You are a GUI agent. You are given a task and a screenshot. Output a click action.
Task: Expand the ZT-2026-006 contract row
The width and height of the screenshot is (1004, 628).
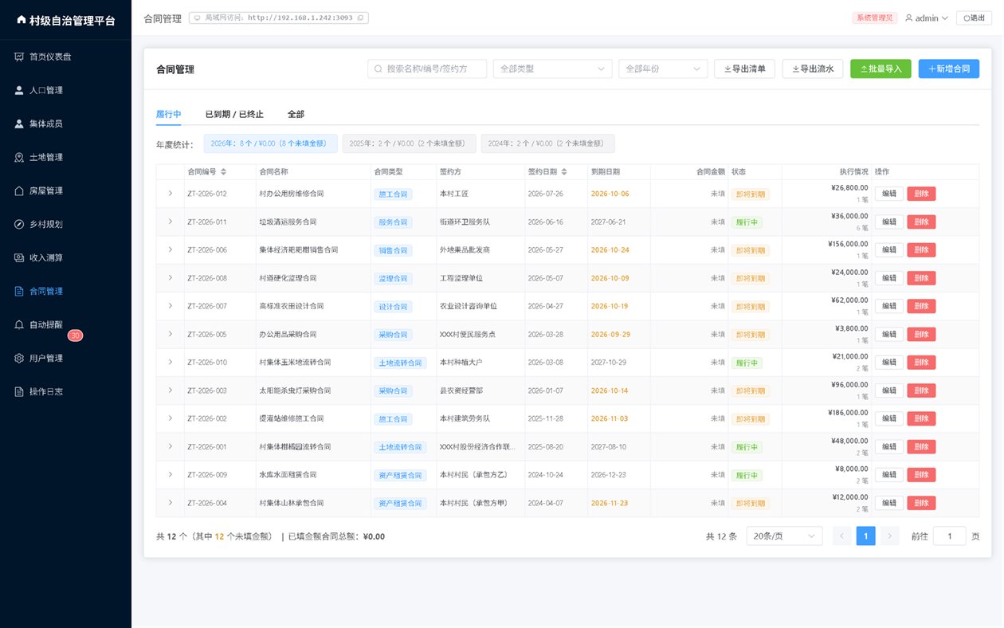(170, 249)
